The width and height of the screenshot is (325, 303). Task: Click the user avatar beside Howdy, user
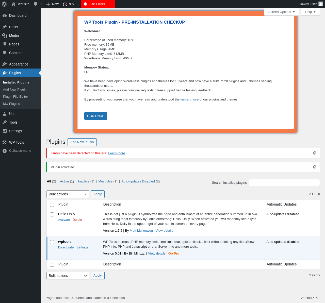[321, 4]
